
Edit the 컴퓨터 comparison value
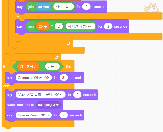pos(52,66)
